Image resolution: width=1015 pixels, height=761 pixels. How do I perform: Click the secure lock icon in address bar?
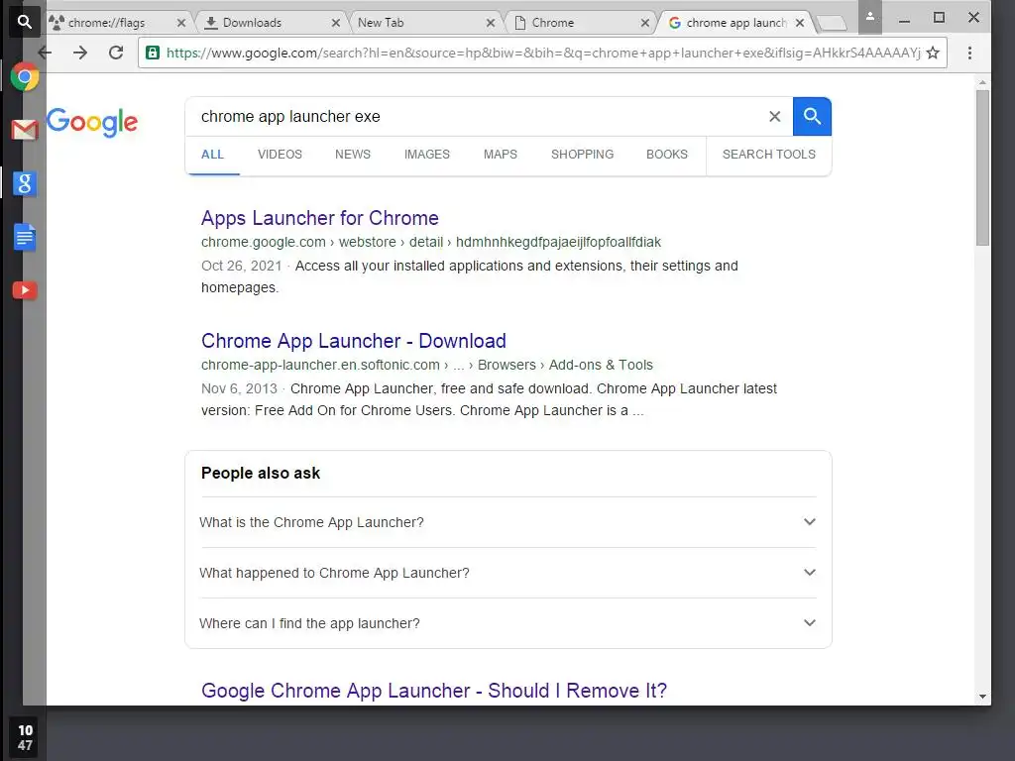tap(153, 53)
